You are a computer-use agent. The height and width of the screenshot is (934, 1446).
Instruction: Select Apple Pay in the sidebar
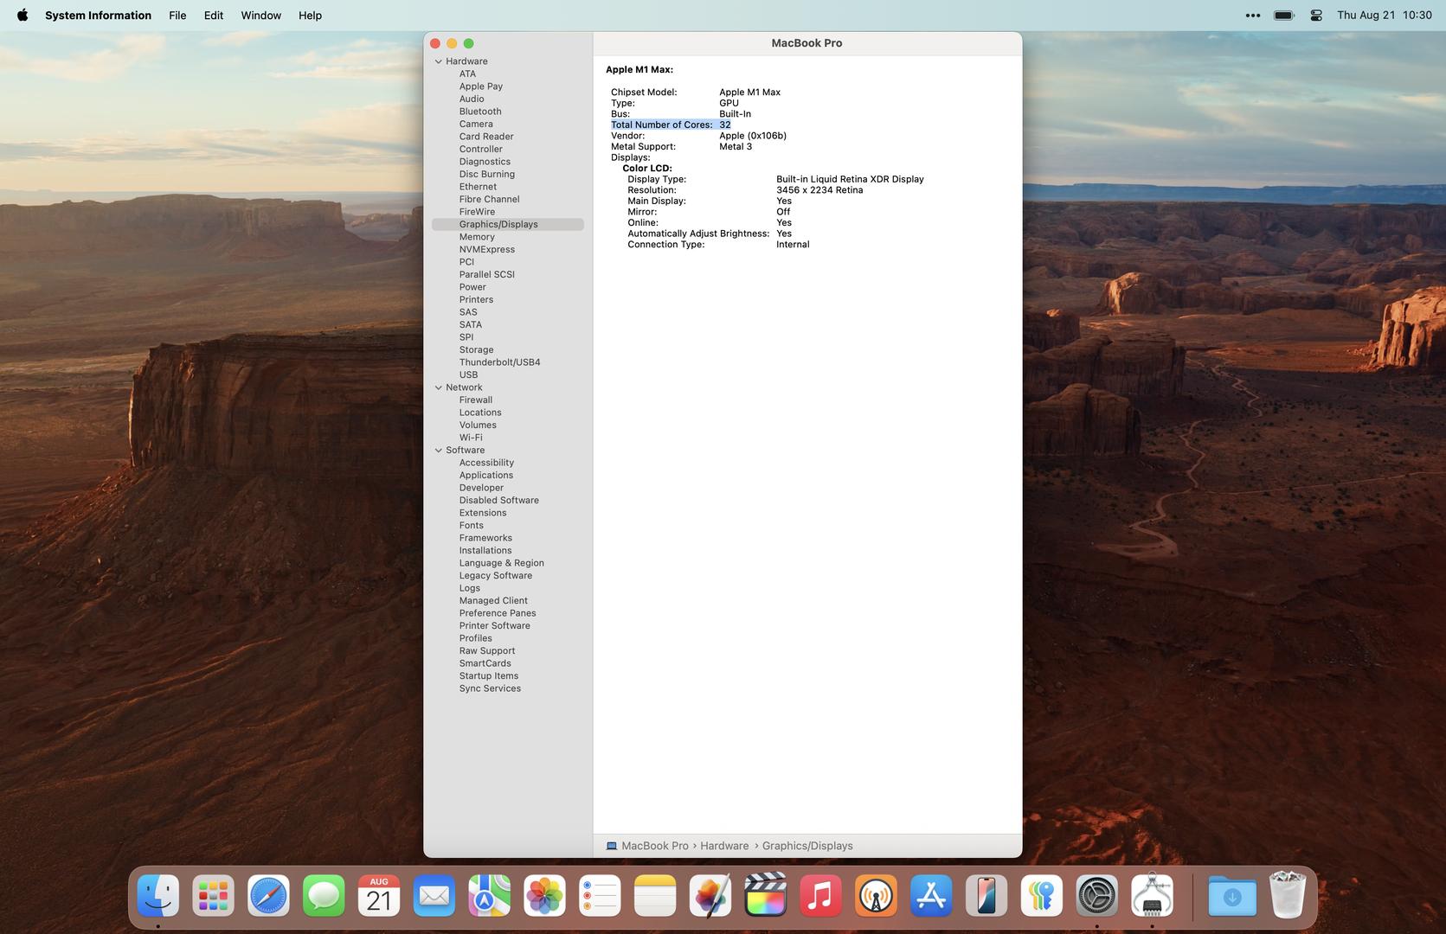(x=481, y=86)
